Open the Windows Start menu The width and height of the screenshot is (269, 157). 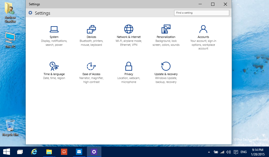click(7, 152)
